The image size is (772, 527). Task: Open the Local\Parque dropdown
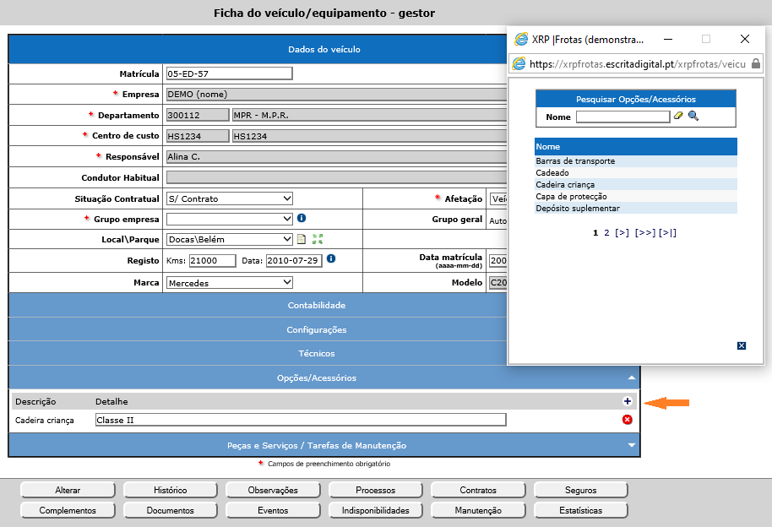pos(229,239)
